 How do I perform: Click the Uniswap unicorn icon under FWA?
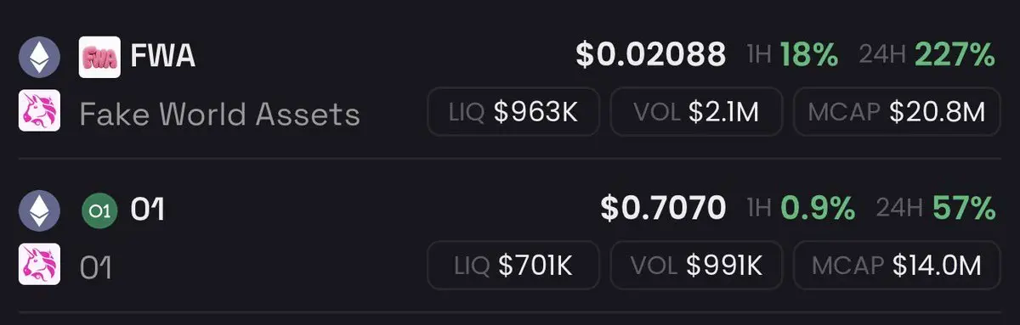click(x=39, y=110)
